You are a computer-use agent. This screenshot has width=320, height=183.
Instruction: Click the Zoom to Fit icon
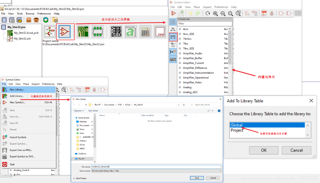(230, 13)
